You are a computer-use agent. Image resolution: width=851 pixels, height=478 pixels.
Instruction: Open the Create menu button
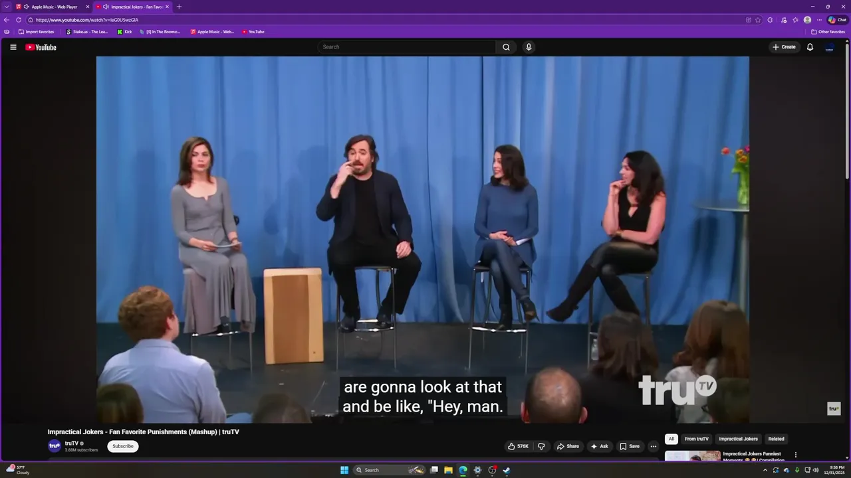point(784,47)
